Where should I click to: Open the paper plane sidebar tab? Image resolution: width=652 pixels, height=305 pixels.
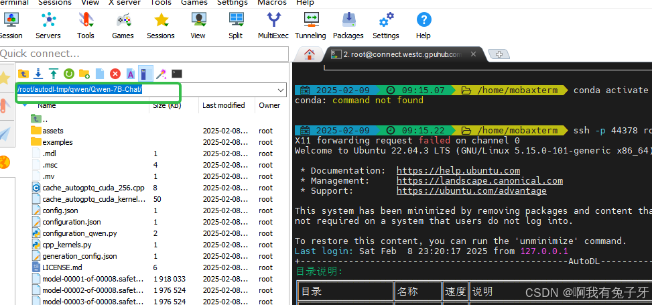(5, 134)
